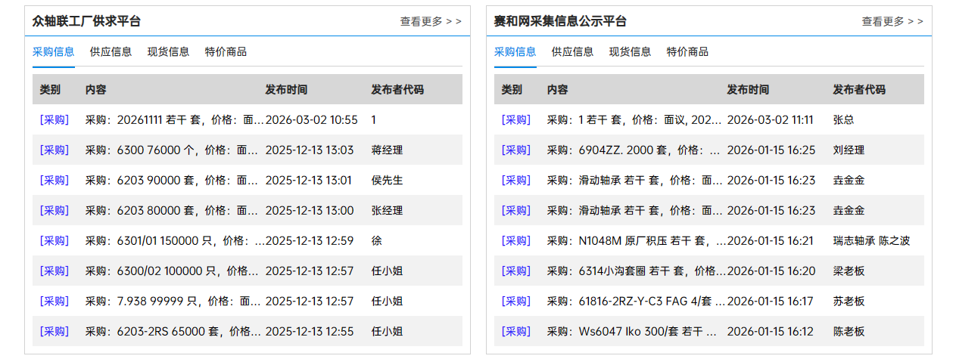Click the 7.938 99999 只 purchase listing
Image resolution: width=956 pixels, height=362 pixels.
click(x=174, y=302)
